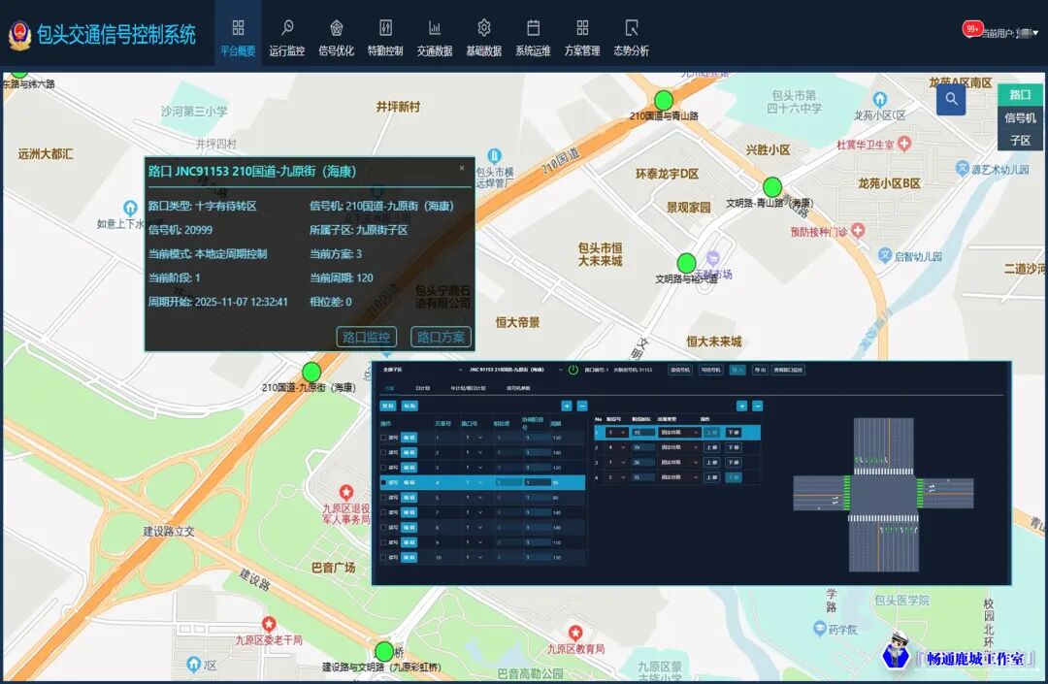Open the 信号优化 module icon
Image resolution: width=1048 pixels, height=684 pixels.
[x=336, y=29]
